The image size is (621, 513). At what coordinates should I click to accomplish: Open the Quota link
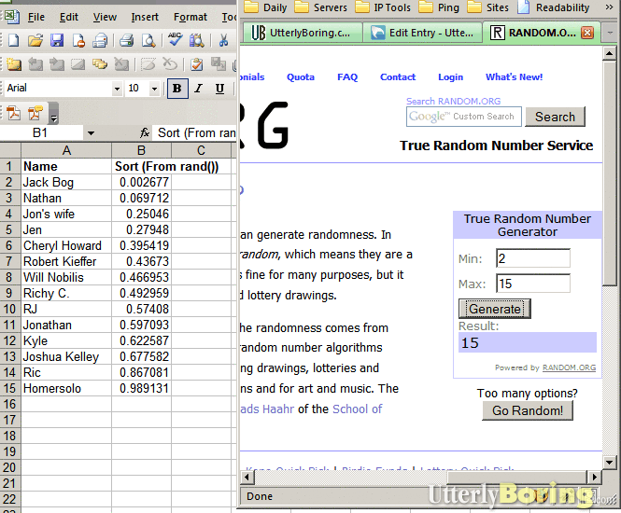click(x=300, y=77)
